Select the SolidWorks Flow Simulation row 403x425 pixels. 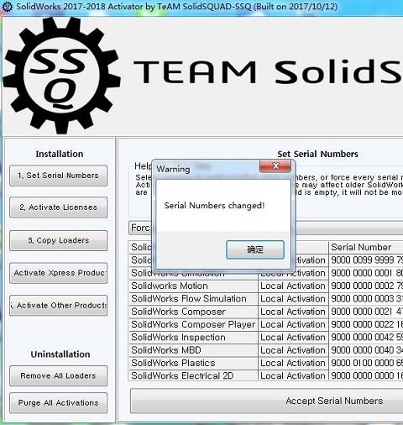point(266,299)
